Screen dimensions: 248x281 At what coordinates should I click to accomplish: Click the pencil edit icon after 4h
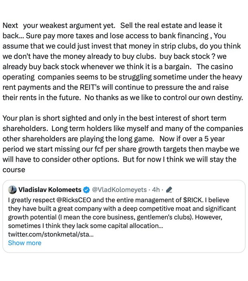[x=169, y=189]
